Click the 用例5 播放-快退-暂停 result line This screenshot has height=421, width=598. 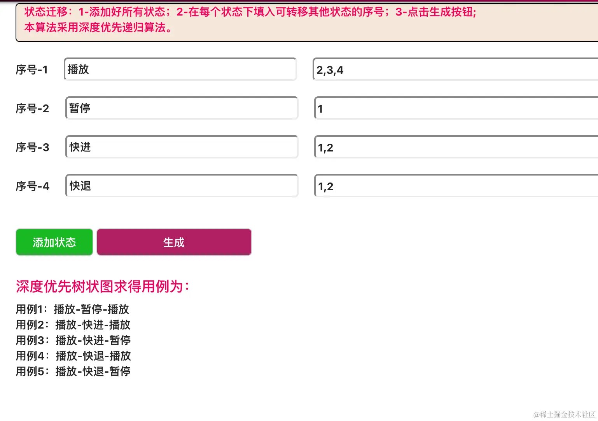[73, 372]
